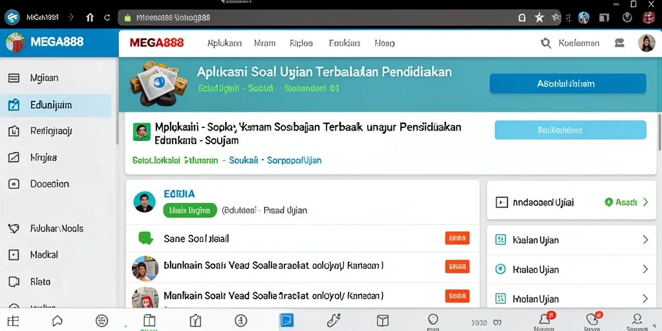The width and height of the screenshot is (662, 331).
Task: Click the EGUIA profile avatar
Action: (144, 202)
